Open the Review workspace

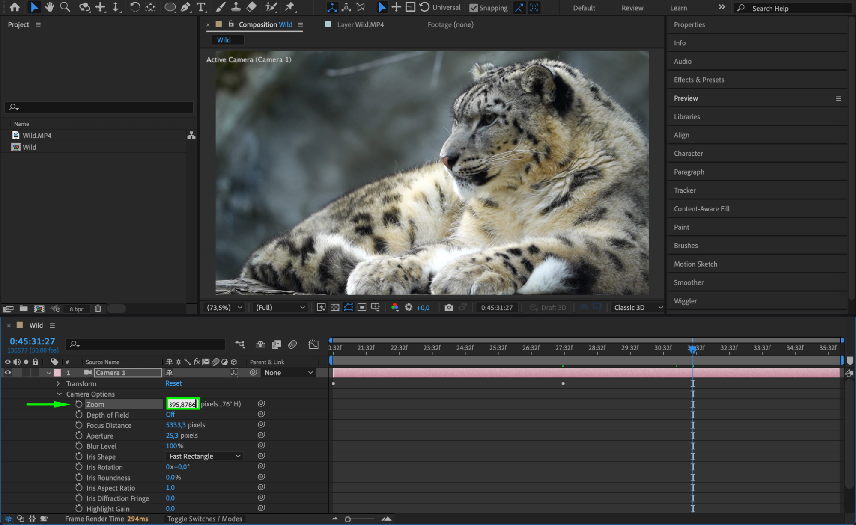pyautogui.click(x=632, y=8)
